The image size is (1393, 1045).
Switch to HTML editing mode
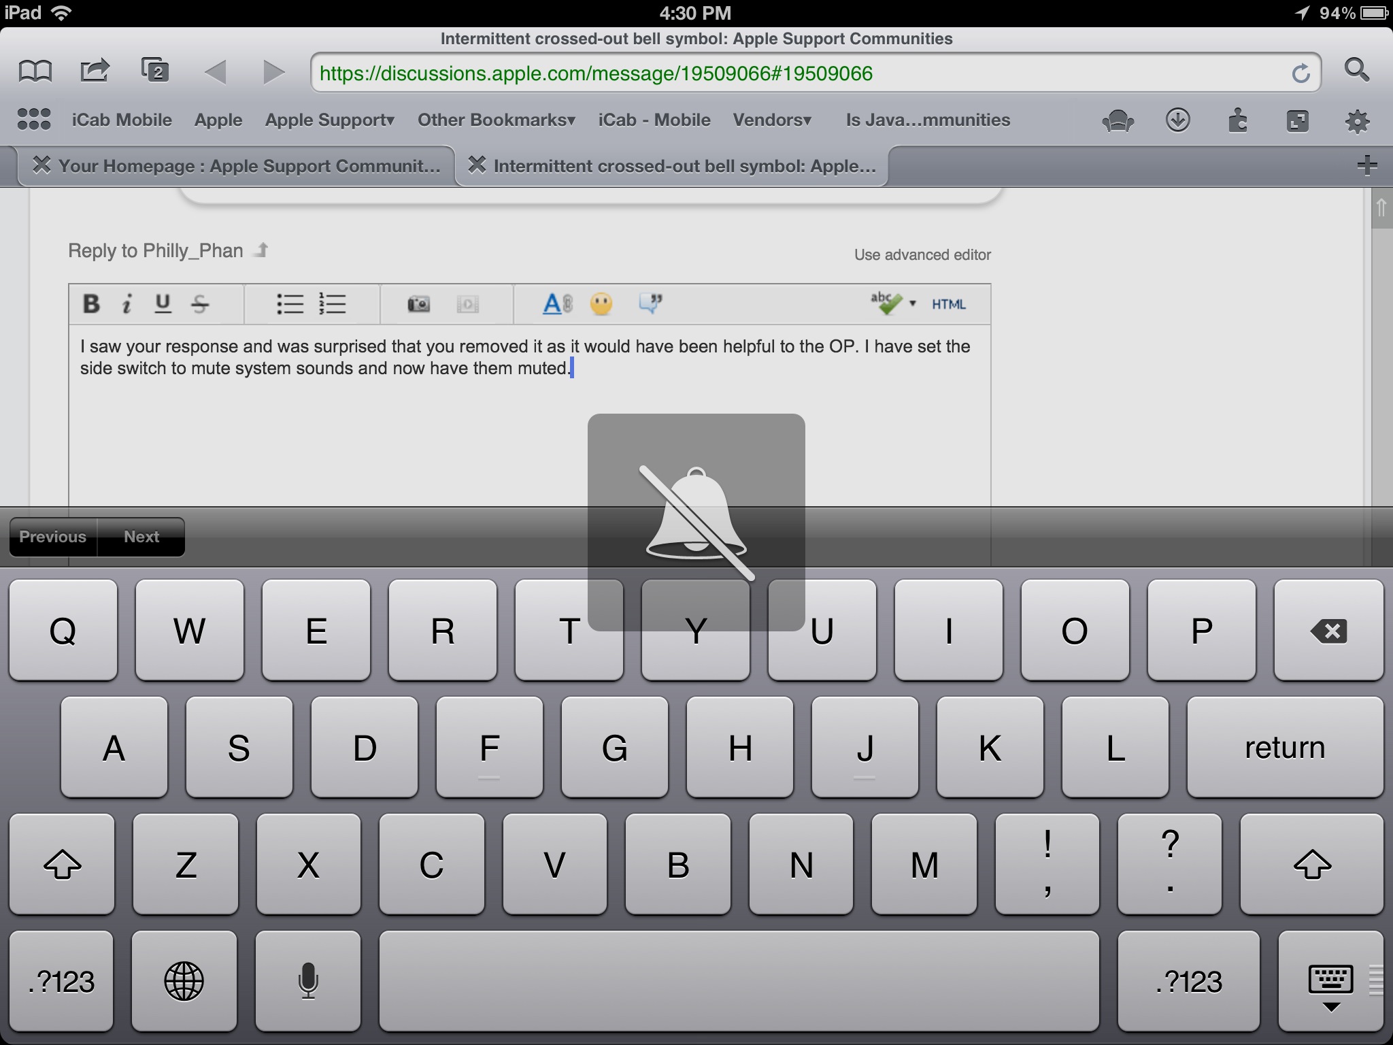pyautogui.click(x=950, y=304)
